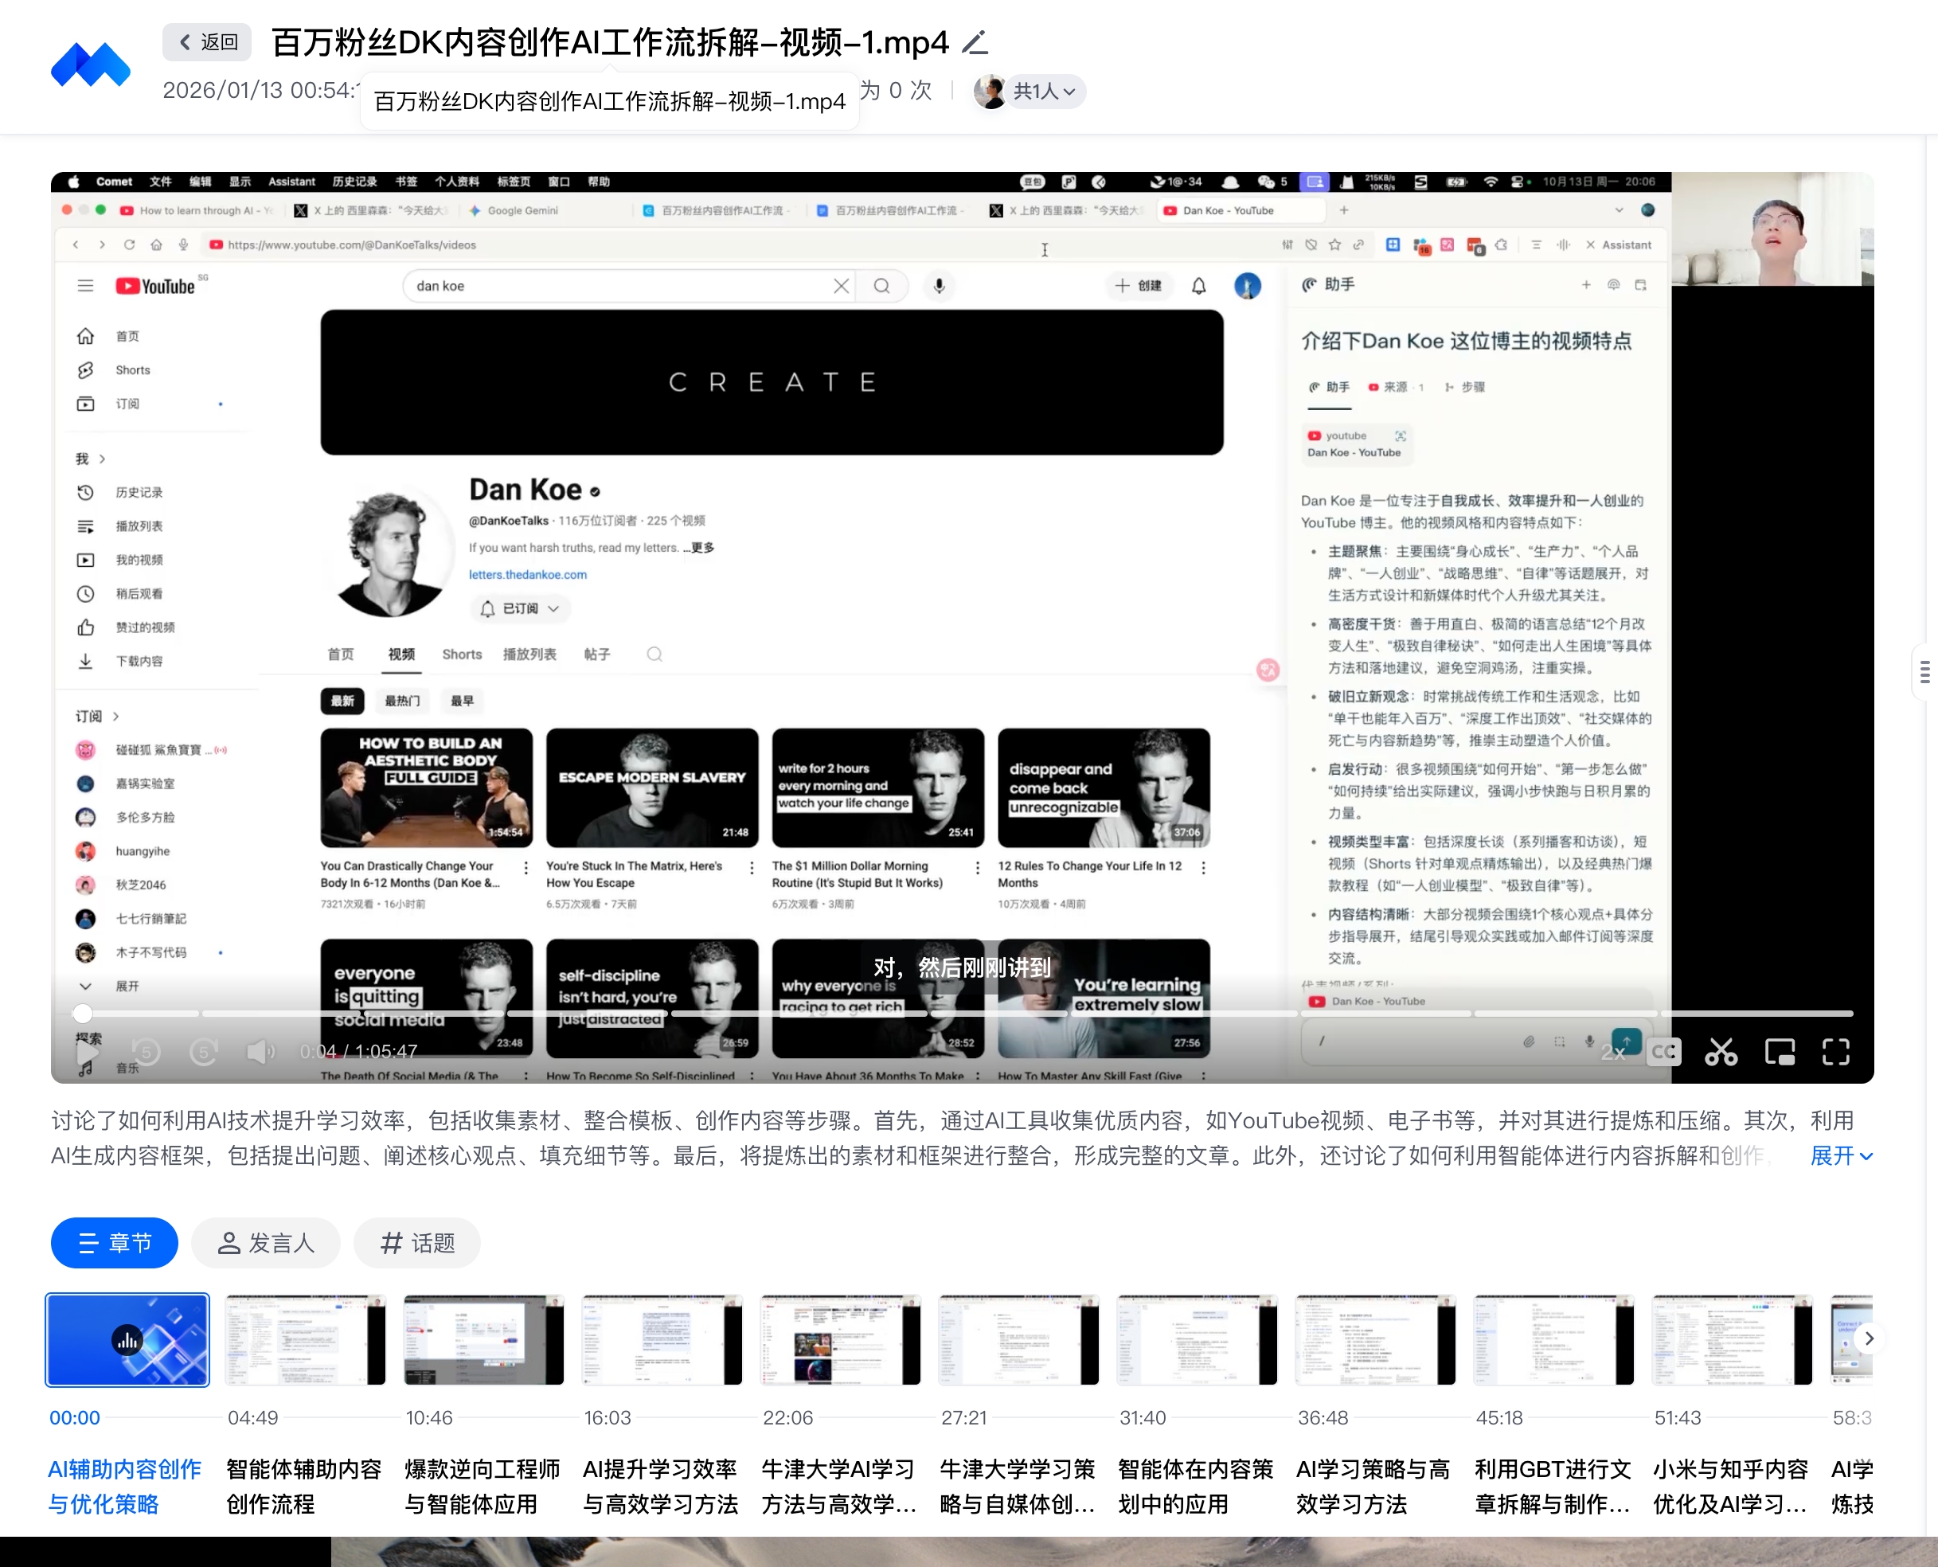Change 2x playback speed setting
Screen dimensions: 1938x1567
pyautogui.click(x=1612, y=1053)
